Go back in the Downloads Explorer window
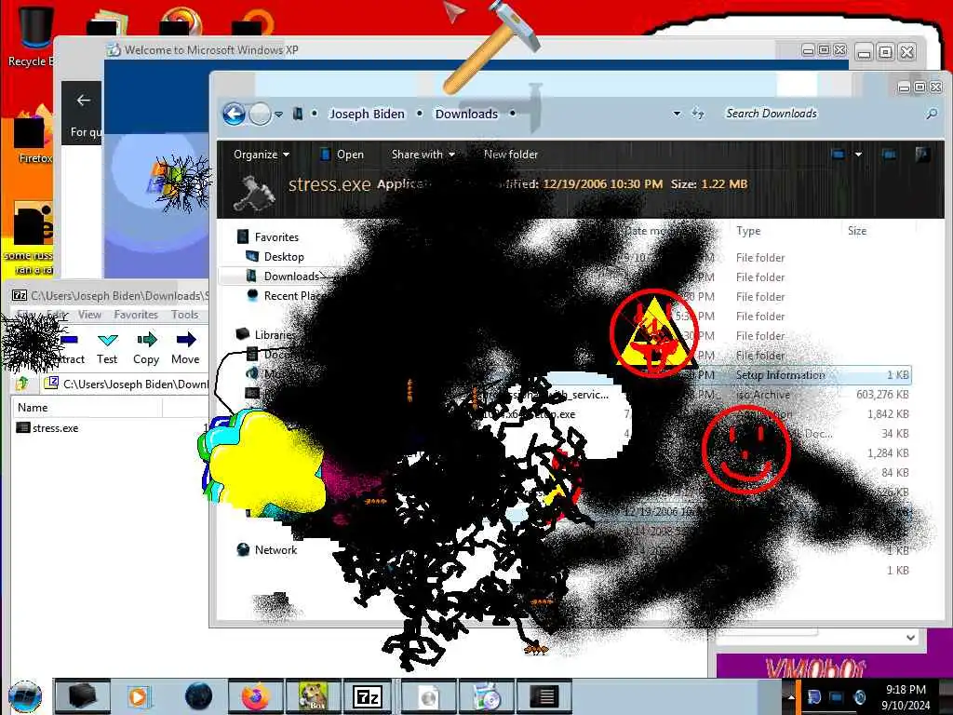 pyautogui.click(x=234, y=114)
